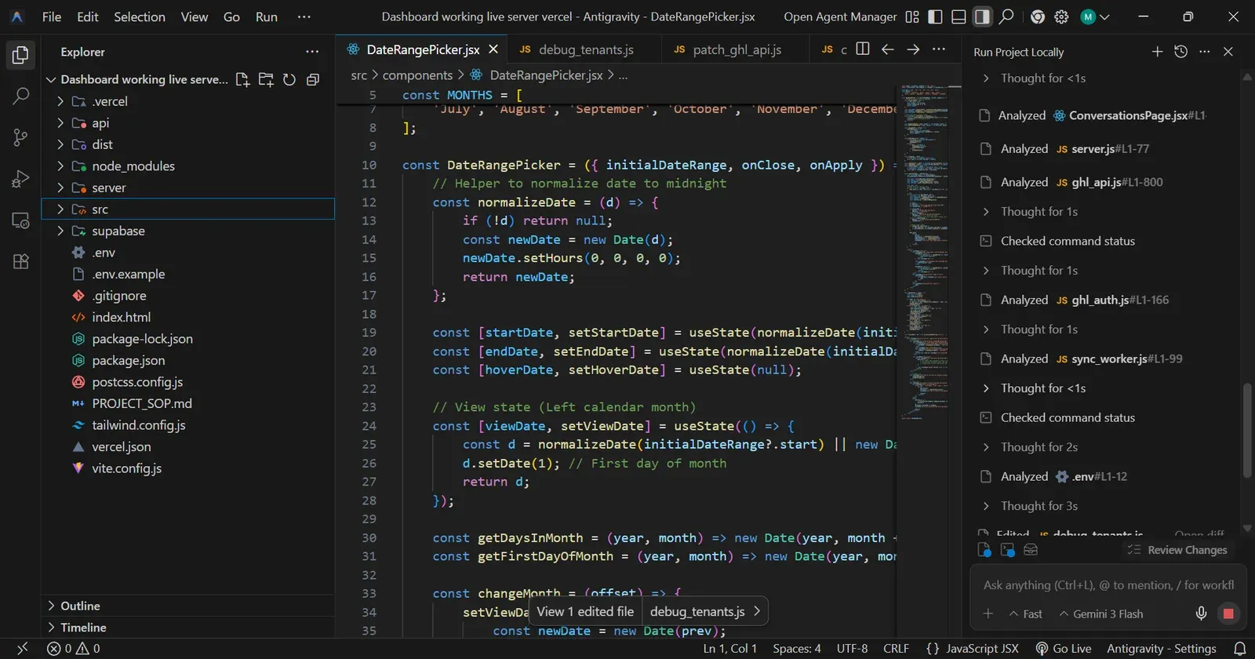Split the editor to the right
Image resolution: width=1255 pixels, height=659 pixels.
[863, 49]
